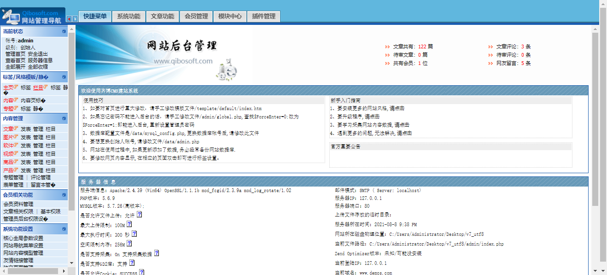Click the orange icon beside 产品

tap(16, 170)
